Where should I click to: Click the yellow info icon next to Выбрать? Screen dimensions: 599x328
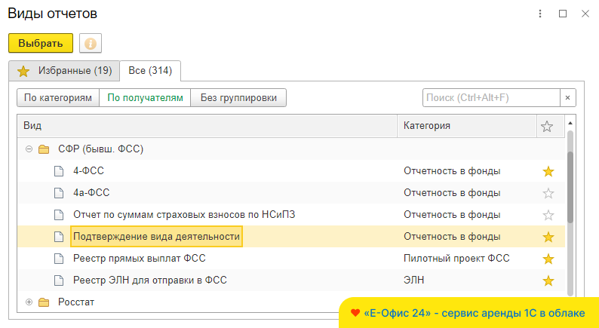pyautogui.click(x=91, y=43)
